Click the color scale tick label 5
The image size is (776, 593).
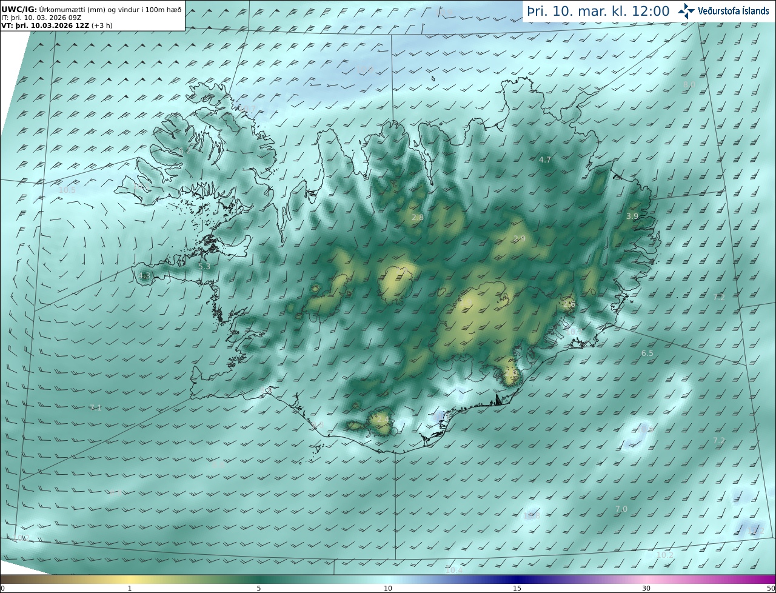click(259, 588)
